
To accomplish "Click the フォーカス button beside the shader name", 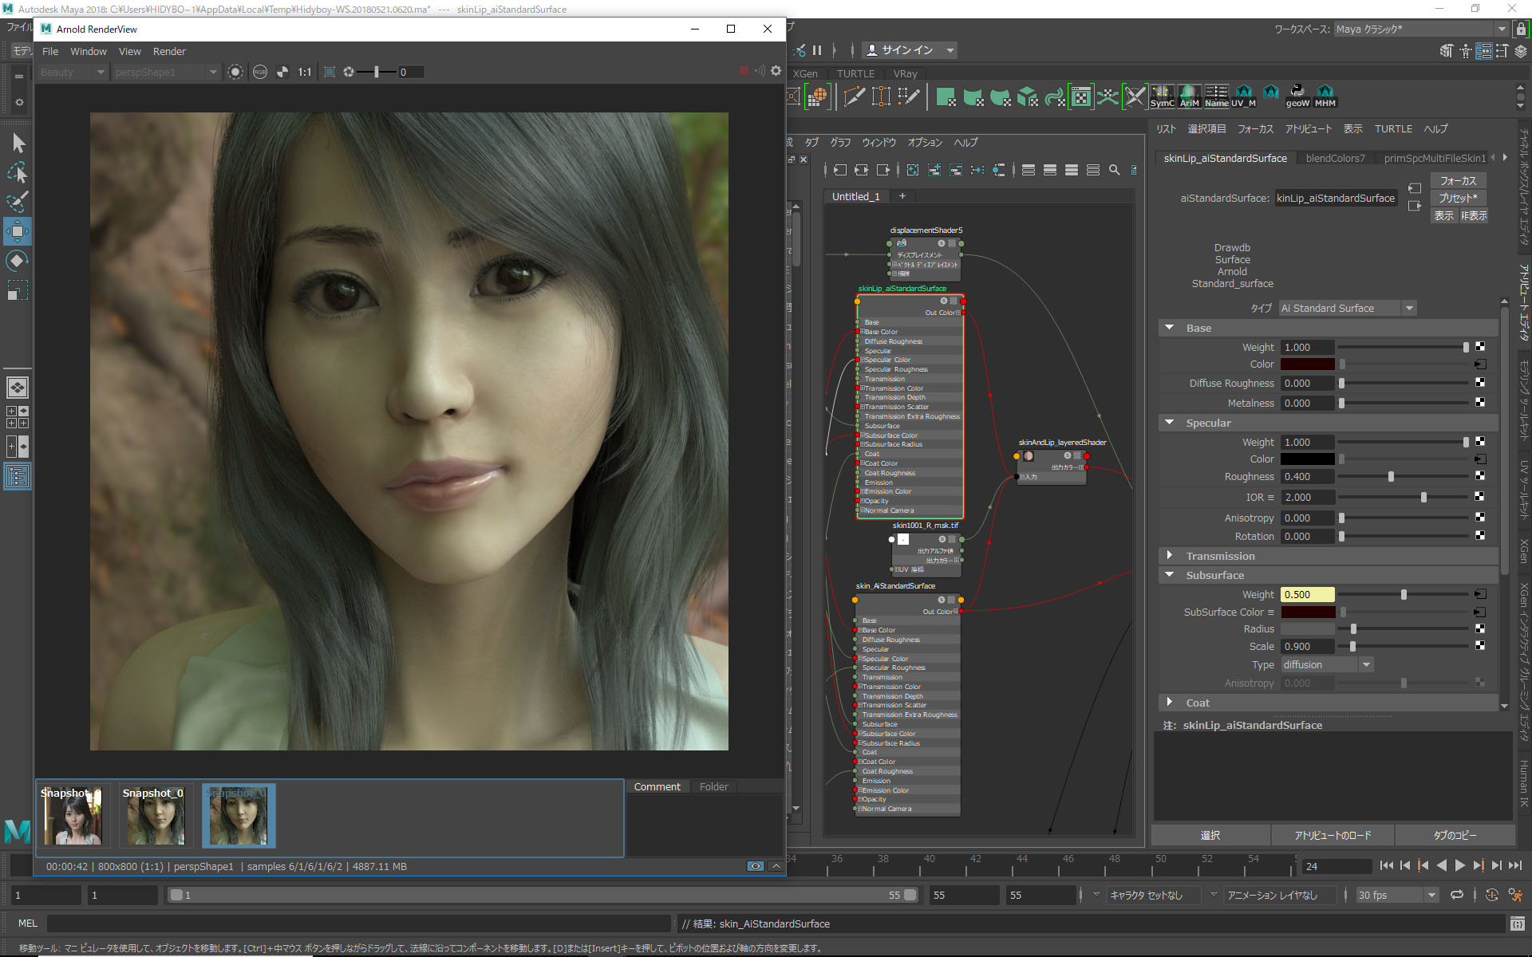I will tap(1458, 181).
